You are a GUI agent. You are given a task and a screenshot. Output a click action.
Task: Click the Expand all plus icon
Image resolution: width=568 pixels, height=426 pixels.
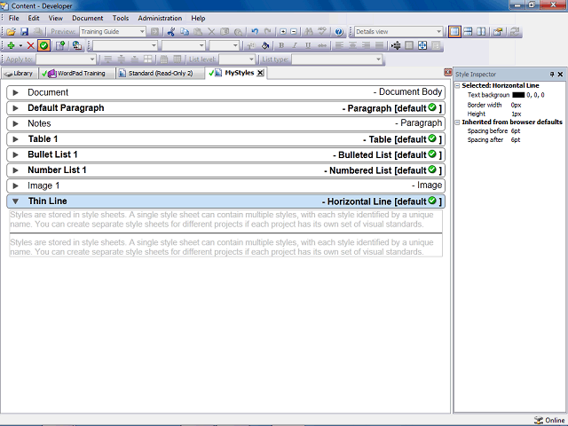tap(283, 32)
